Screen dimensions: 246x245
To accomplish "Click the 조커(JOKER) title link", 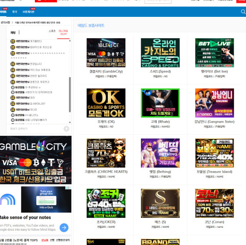I will point(106,222).
